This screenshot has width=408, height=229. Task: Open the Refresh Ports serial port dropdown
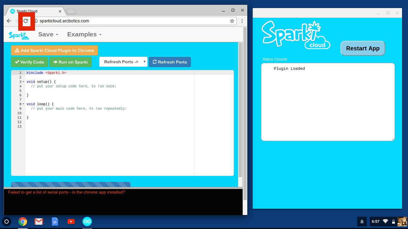click(x=123, y=62)
